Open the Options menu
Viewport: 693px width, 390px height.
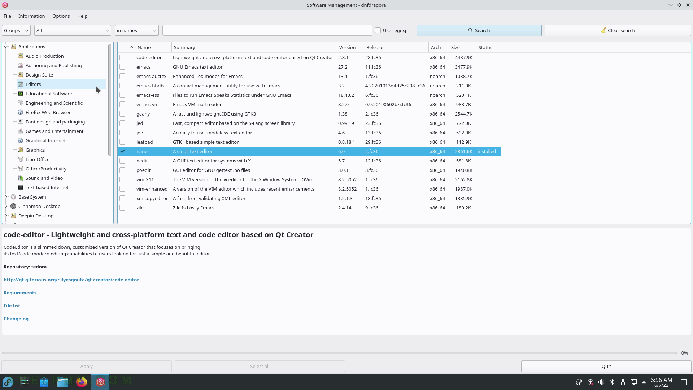click(x=61, y=16)
